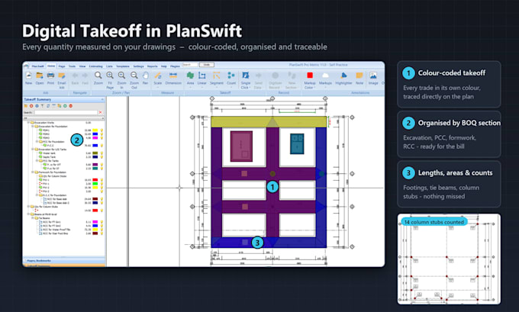The width and height of the screenshot is (519, 312).
Task: Click the New job icon in the ribbon
Action: (28, 75)
